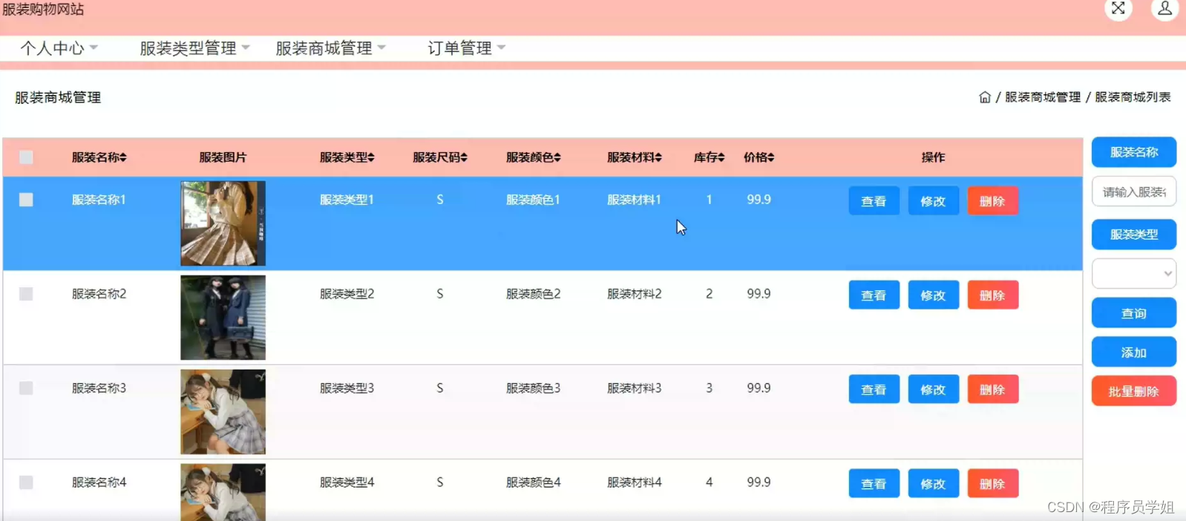1186x521 pixels.
Task: Select the 服装材料4 cell
Action: [x=634, y=482]
